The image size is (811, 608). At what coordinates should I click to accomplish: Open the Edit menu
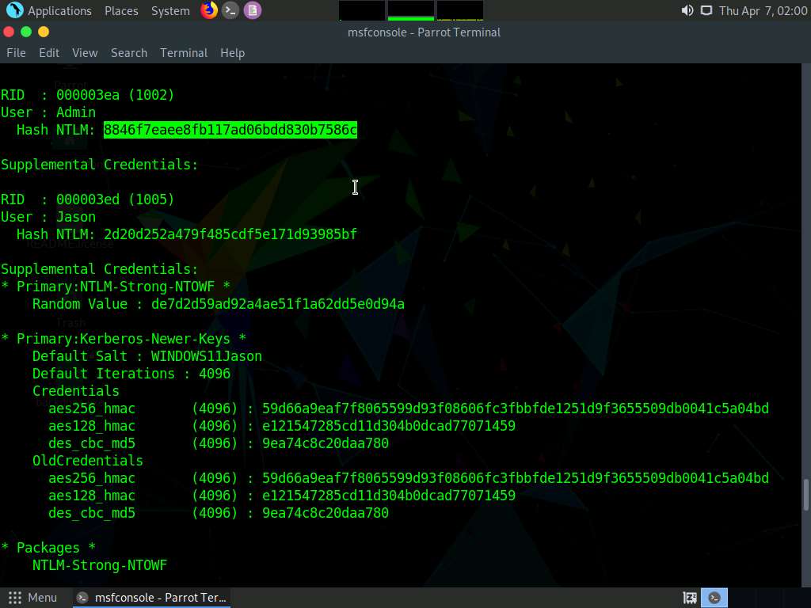pyautogui.click(x=49, y=53)
